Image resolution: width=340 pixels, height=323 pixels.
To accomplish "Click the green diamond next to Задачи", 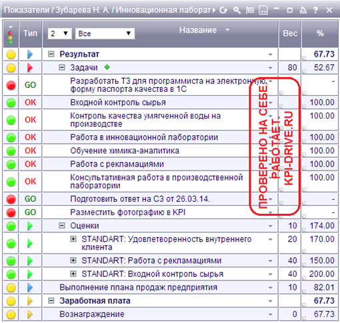I will (x=107, y=67).
